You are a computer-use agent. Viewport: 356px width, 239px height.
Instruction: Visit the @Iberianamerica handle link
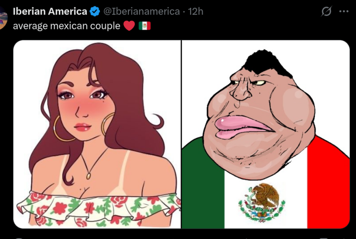click(141, 11)
